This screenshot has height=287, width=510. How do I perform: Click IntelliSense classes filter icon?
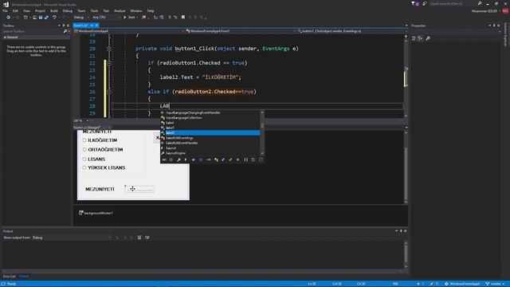point(216,159)
